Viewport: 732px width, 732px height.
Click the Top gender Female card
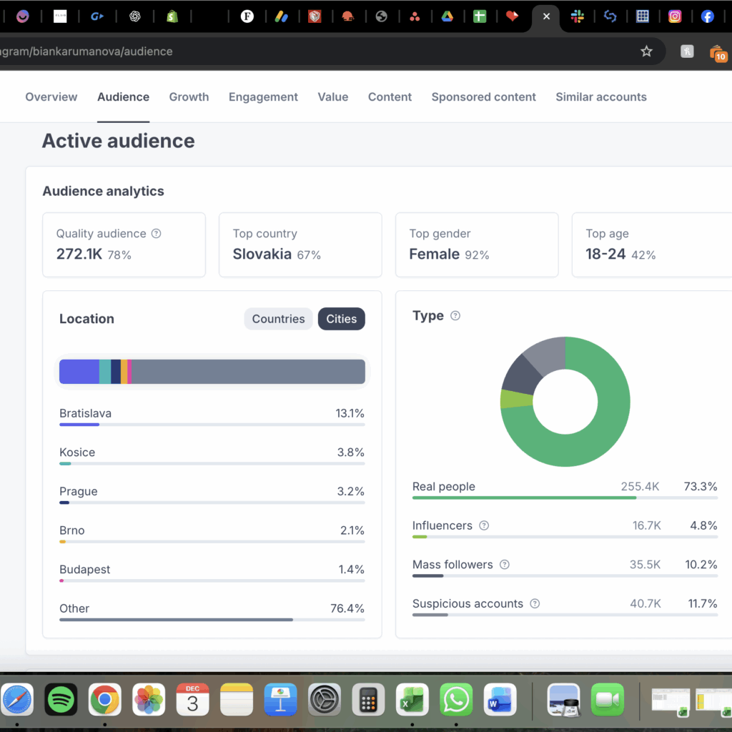click(476, 244)
